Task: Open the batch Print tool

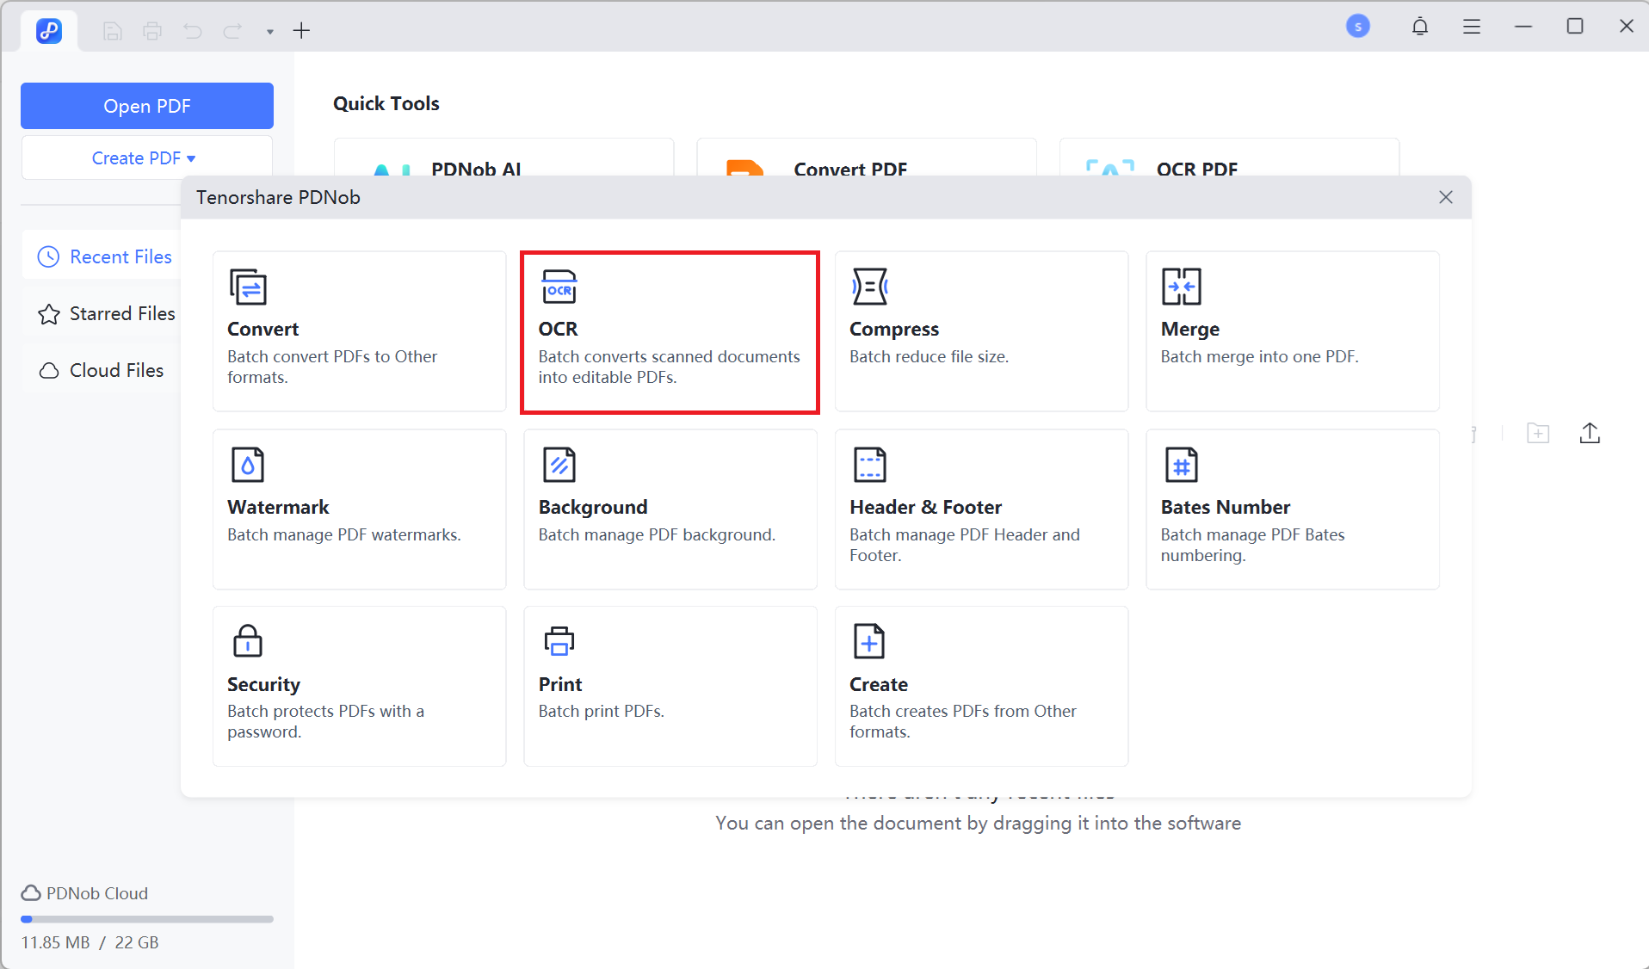Action: [670, 687]
